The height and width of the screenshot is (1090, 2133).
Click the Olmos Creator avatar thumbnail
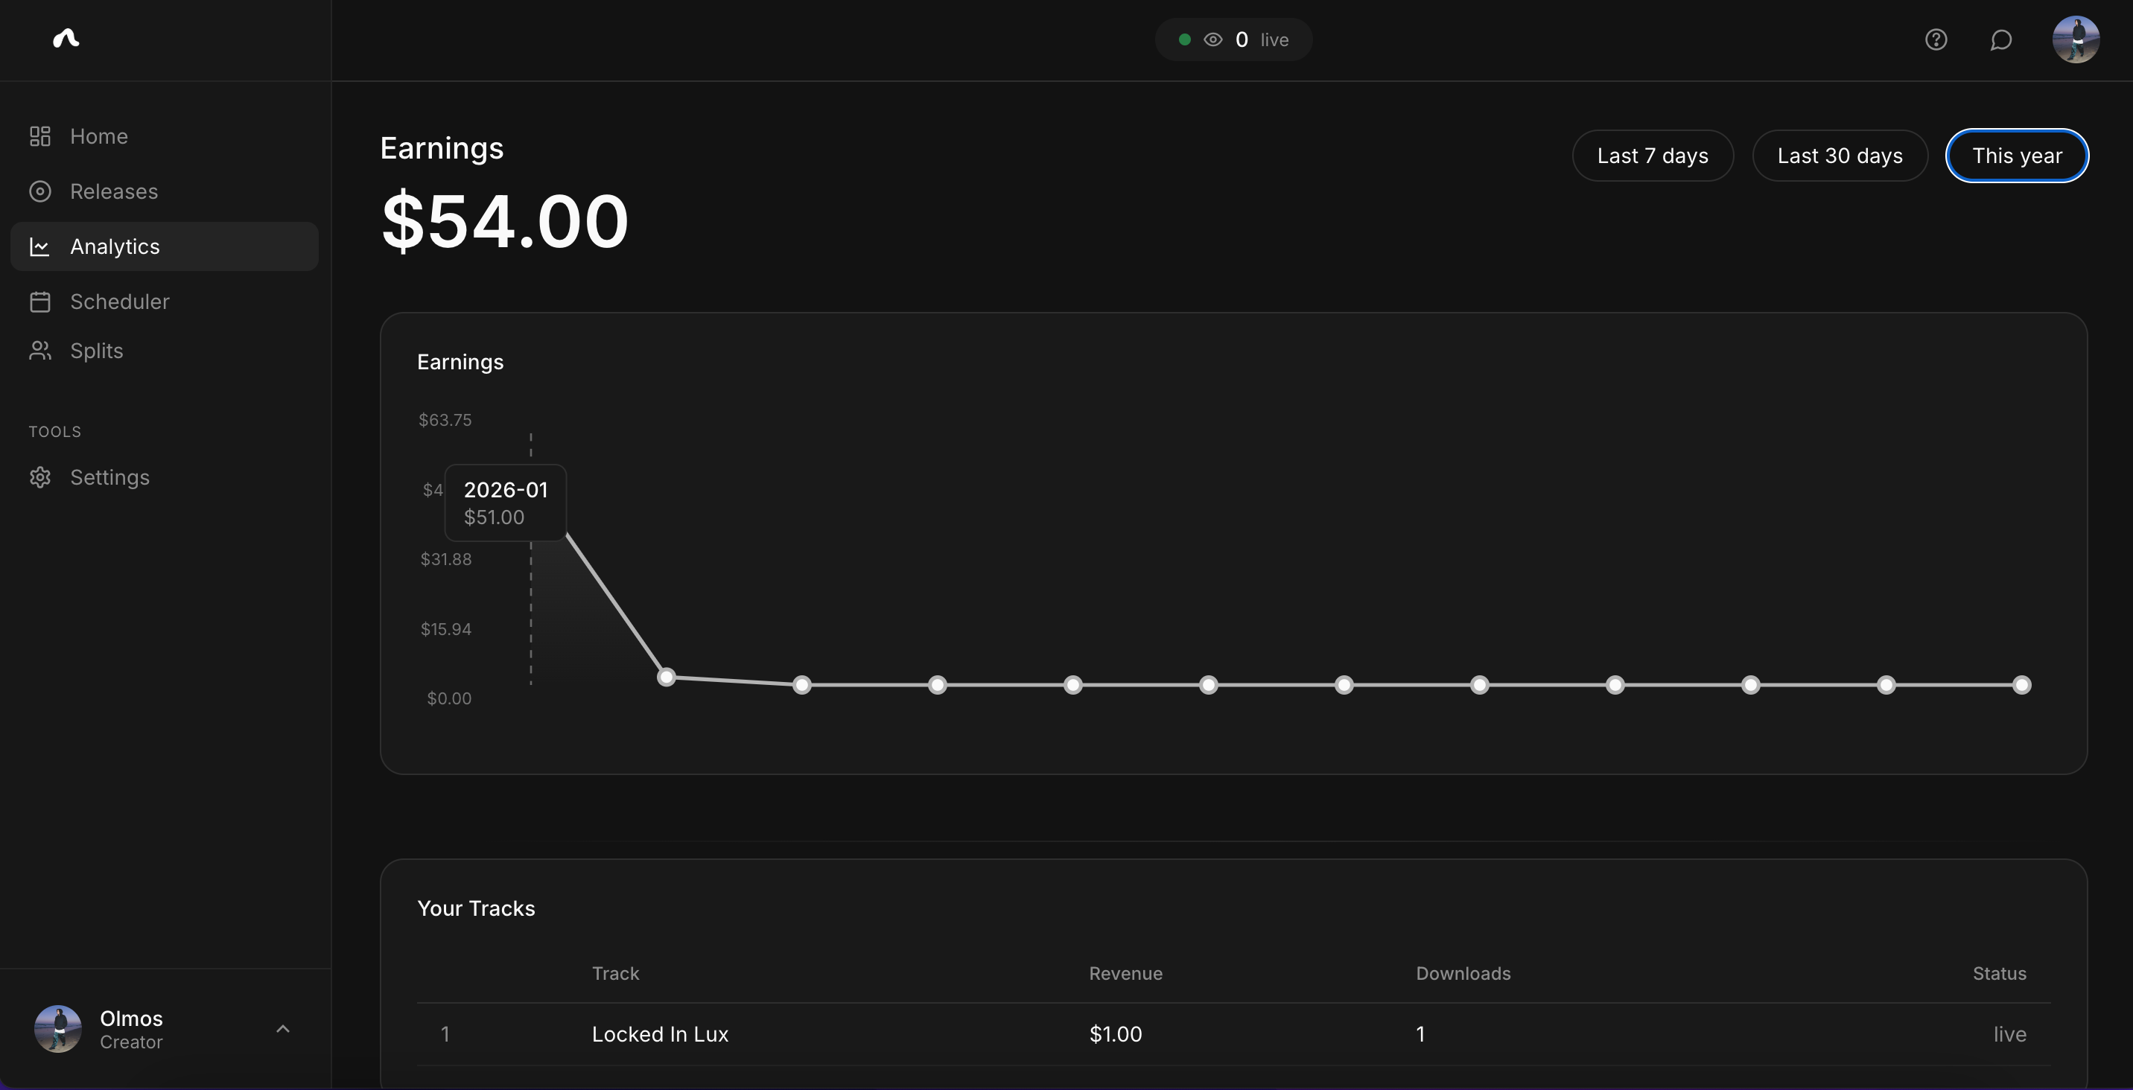tap(57, 1029)
